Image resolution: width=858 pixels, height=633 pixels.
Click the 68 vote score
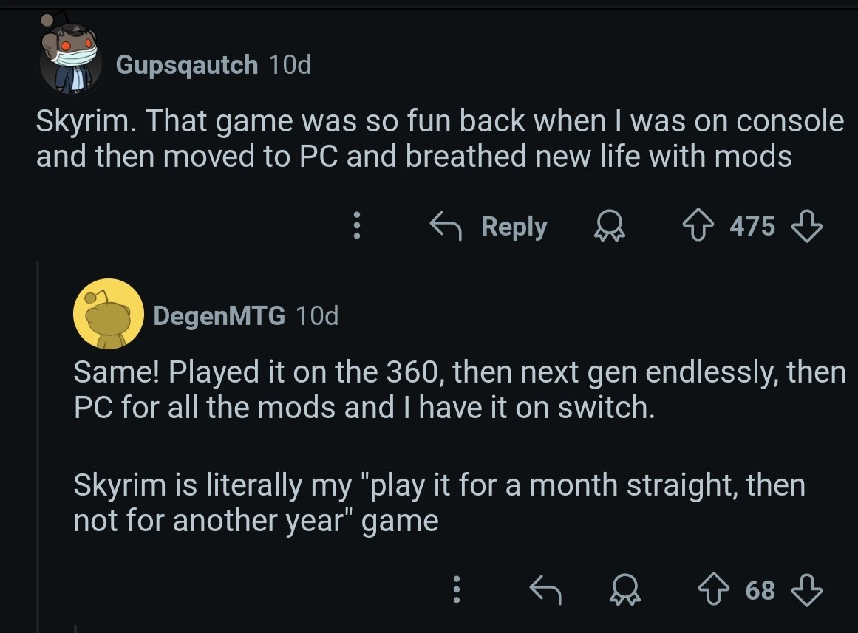[760, 589]
